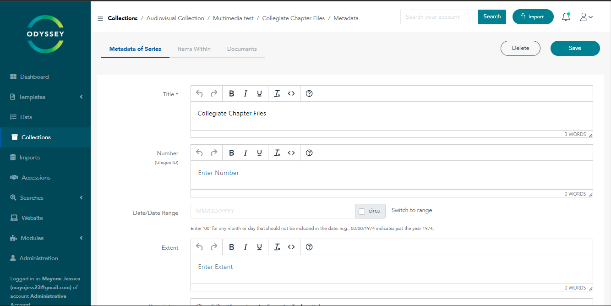
Task: Open Imports in sidebar
Action: point(45,158)
